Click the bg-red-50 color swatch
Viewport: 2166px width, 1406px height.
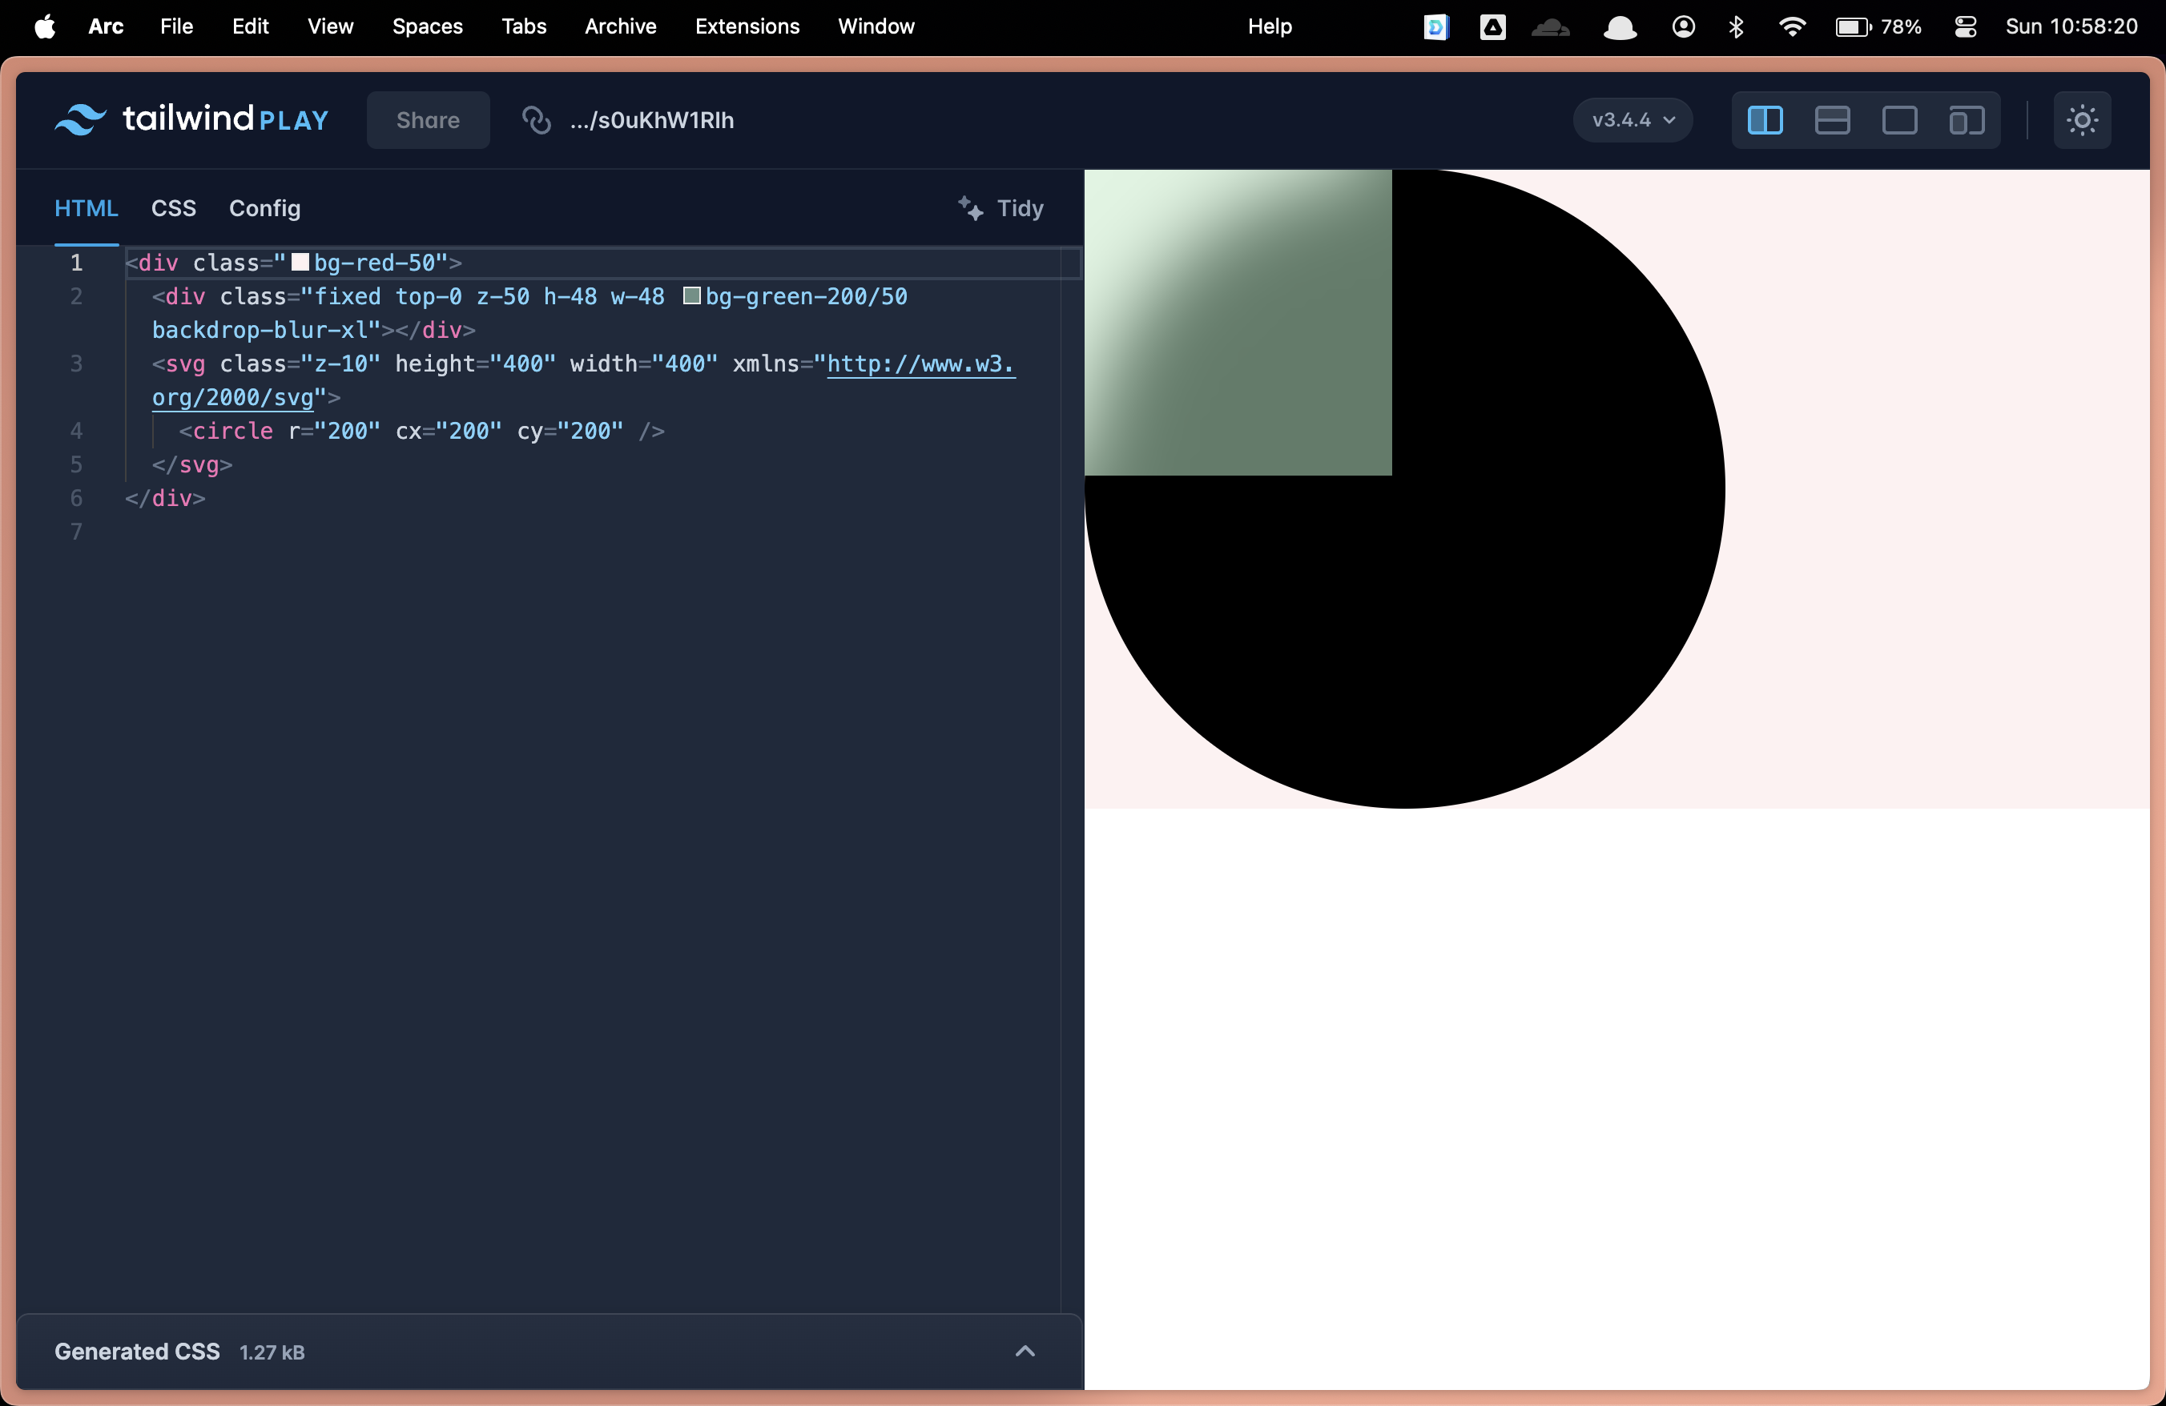point(300,263)
